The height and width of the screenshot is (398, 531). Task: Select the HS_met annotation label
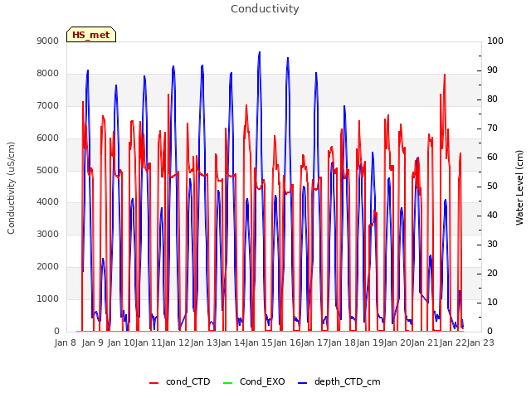pyautogui.click(x=91, y=35)
